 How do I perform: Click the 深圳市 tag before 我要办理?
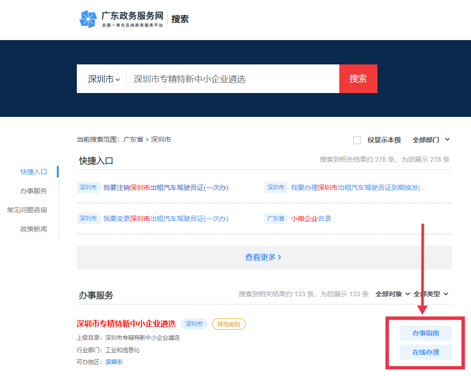[x=275, y=188]
